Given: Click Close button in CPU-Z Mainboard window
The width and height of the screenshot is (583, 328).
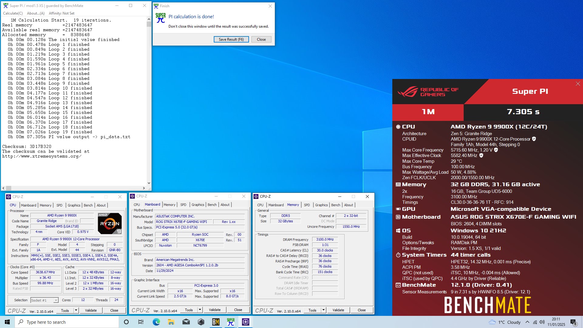Looking at the screenshot, I should [238, 310].
